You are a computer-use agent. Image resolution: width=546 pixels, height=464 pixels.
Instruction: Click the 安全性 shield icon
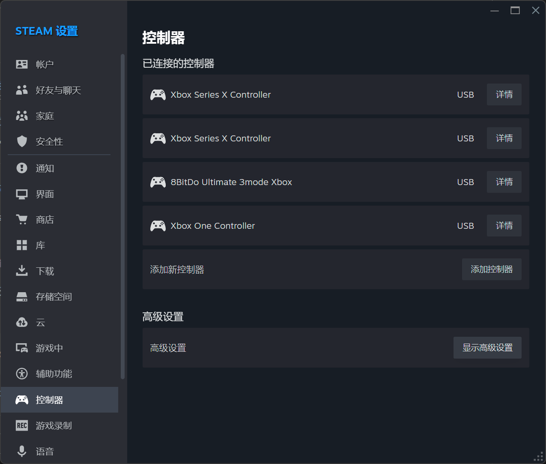point(22,141)
